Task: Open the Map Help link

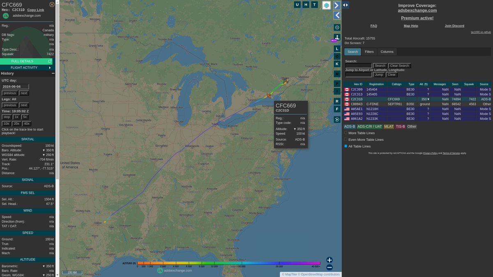Action: point(411,26)
